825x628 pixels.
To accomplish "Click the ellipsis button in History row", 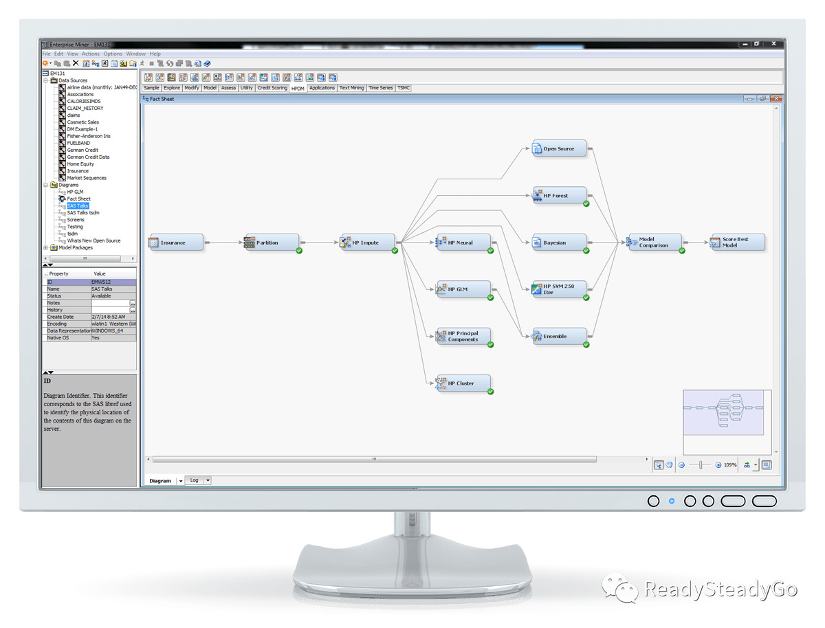I will (x=133, y=310).
